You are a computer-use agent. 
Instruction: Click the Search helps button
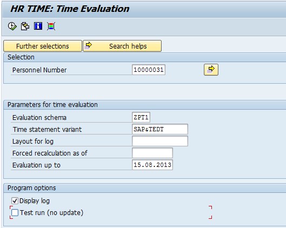pos(122,46)
